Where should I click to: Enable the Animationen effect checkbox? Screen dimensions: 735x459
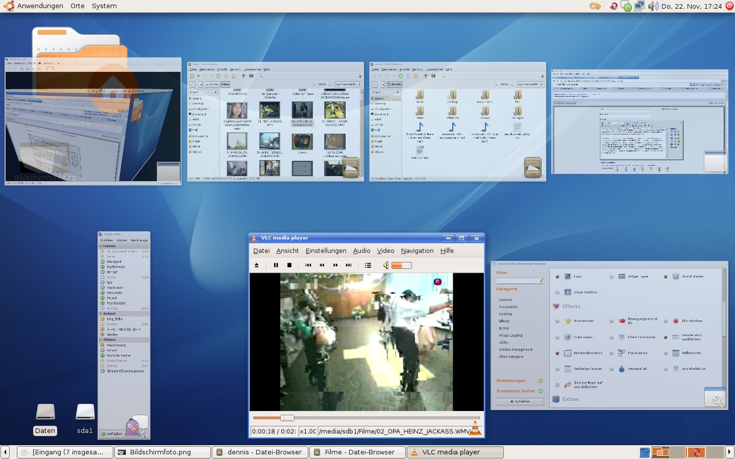tap(557, 321)
